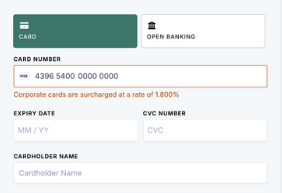Click the white CARD label text
This screenshot has width=282, height=193.
tap(28, 37)
